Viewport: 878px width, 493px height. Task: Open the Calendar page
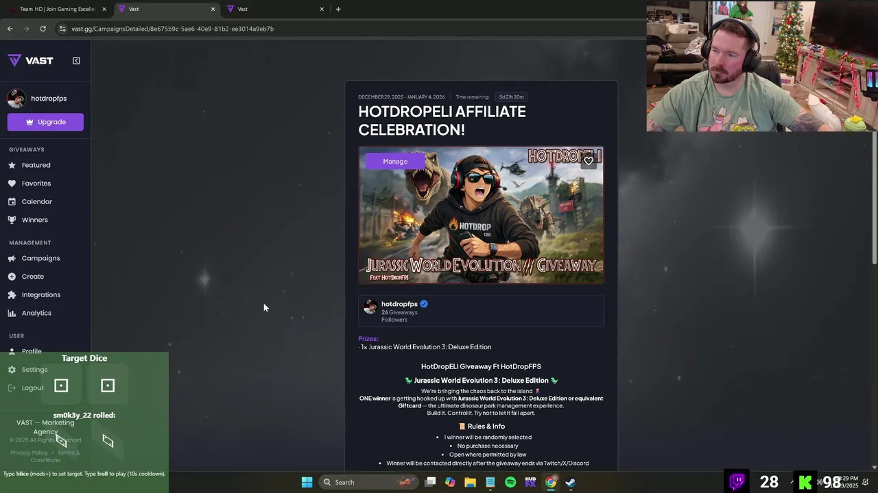click(x=37, y=201)
